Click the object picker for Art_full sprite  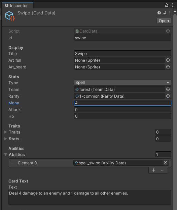tap(168, 60)
